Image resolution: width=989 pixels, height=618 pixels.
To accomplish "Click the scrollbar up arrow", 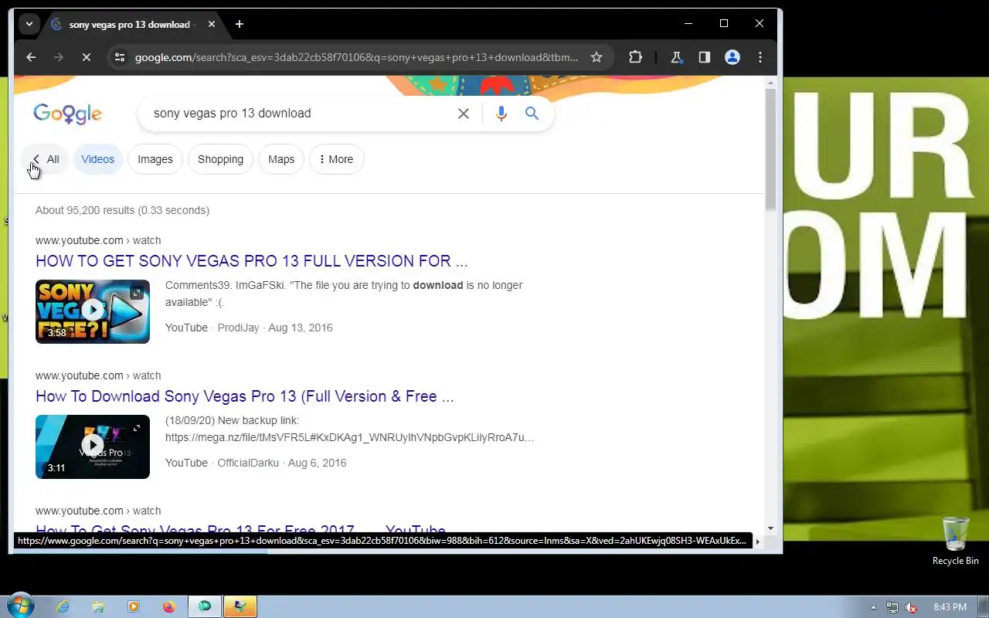I will click(x=770, y=81).
